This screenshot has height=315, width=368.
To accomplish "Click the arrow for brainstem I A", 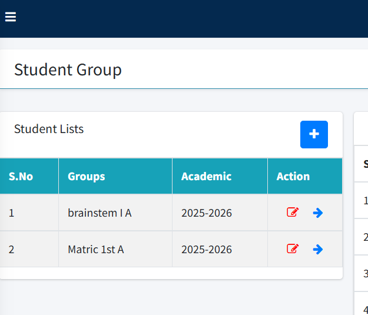I will click(318, 213).
